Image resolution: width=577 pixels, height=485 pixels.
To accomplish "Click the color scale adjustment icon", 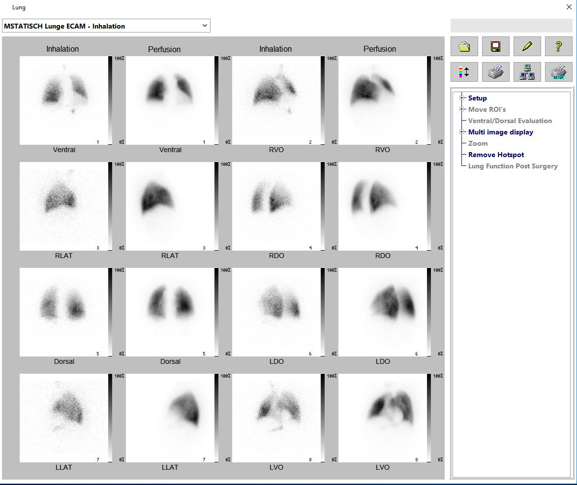I will (464, 72).
